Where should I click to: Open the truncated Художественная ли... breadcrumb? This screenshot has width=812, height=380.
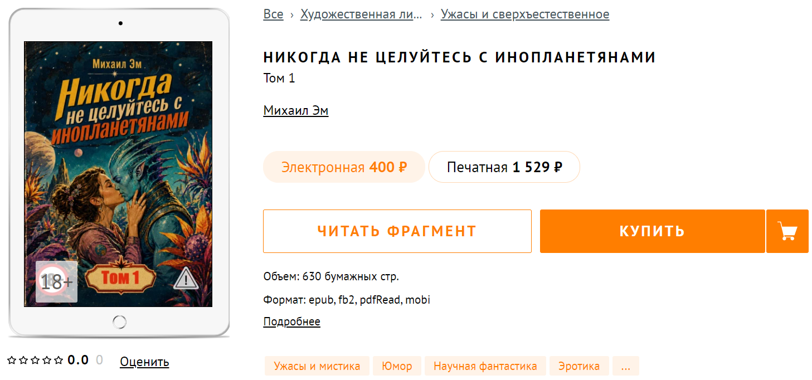click(361, 14)
